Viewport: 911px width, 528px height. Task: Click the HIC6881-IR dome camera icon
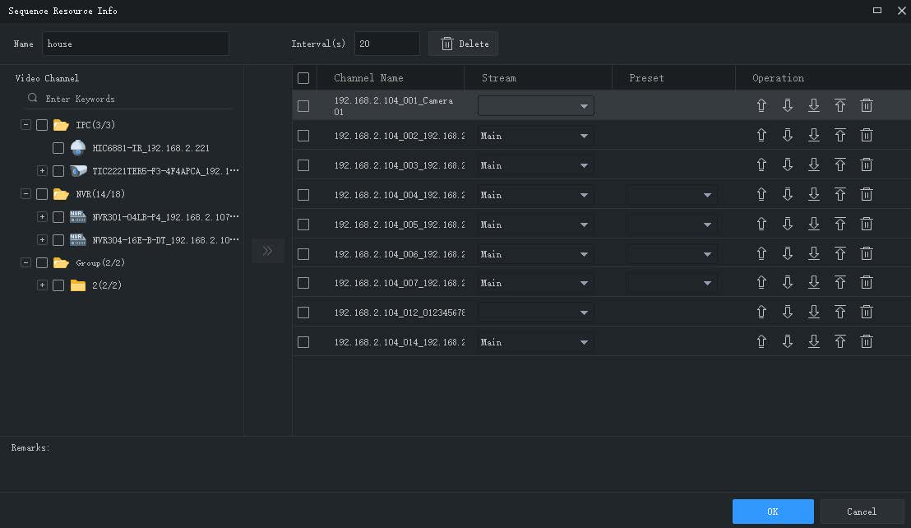click(x=78, y=147)
